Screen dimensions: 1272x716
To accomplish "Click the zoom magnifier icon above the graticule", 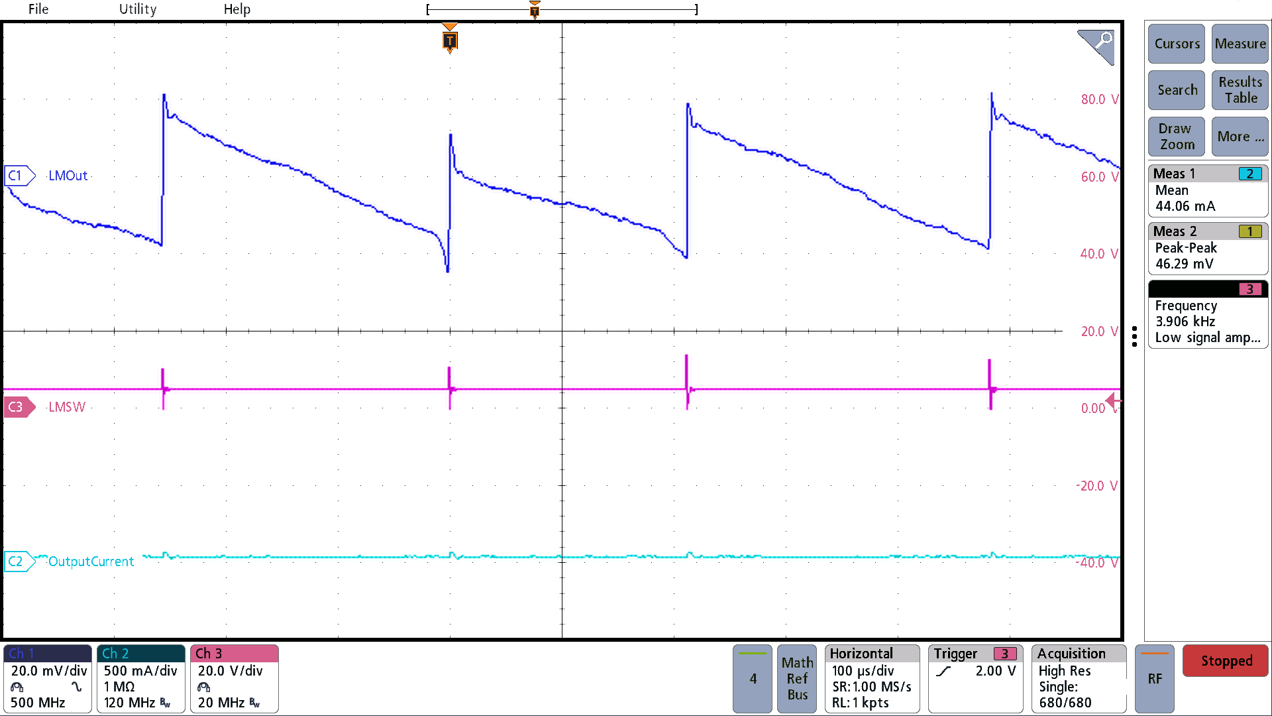I will point(1095,46).
